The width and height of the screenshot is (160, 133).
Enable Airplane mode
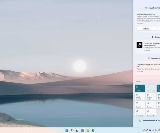[x=151, y=96]
